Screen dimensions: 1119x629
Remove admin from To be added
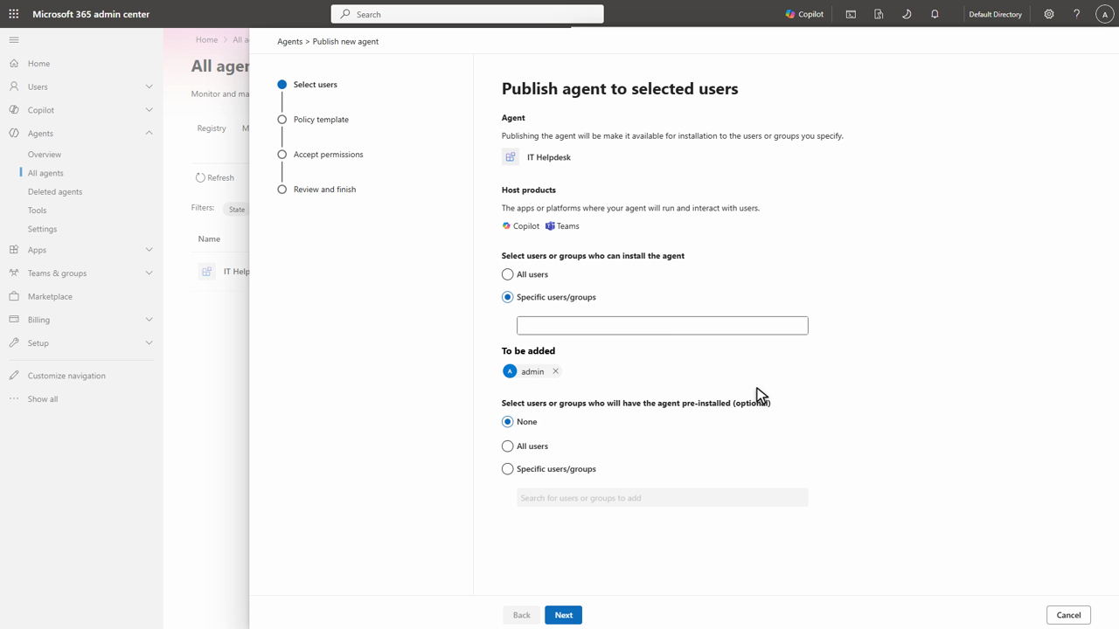[555, 371]
